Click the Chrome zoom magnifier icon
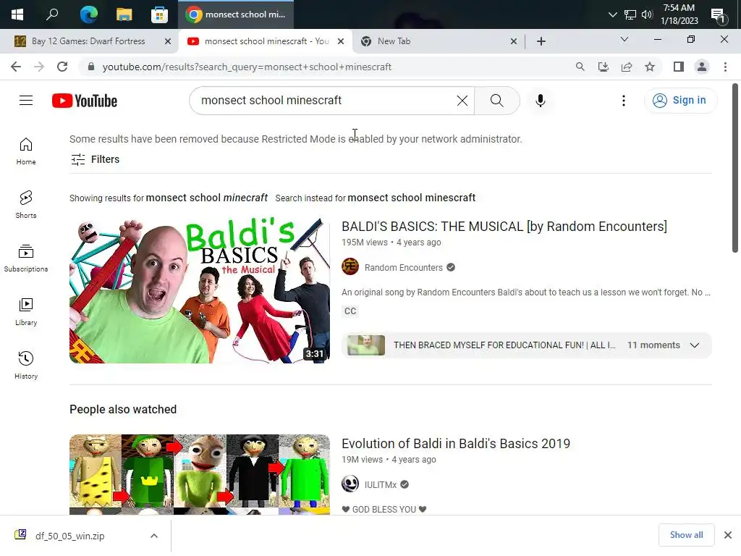741x556 pixels. pos(580,67)
